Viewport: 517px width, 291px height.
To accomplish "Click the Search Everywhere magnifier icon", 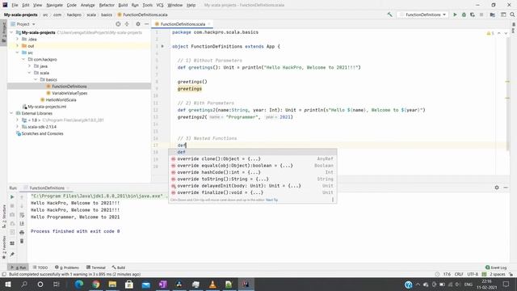I will [x=512, y=15].
